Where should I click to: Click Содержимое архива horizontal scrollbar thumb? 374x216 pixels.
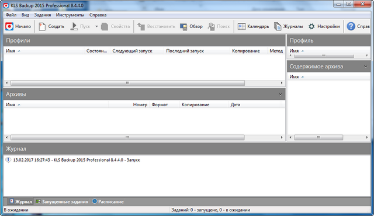(318, 137)
